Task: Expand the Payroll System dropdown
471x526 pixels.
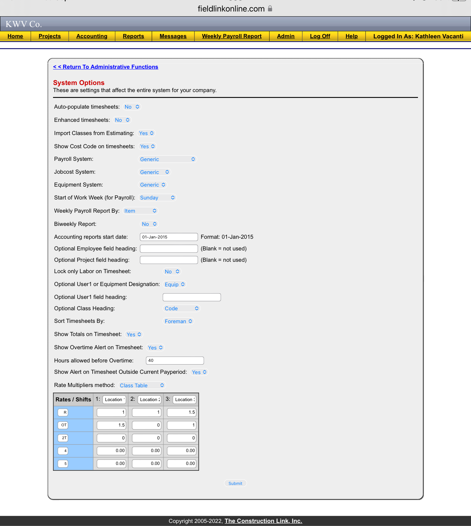Action: pyautogui.click(x=167, y=159)
